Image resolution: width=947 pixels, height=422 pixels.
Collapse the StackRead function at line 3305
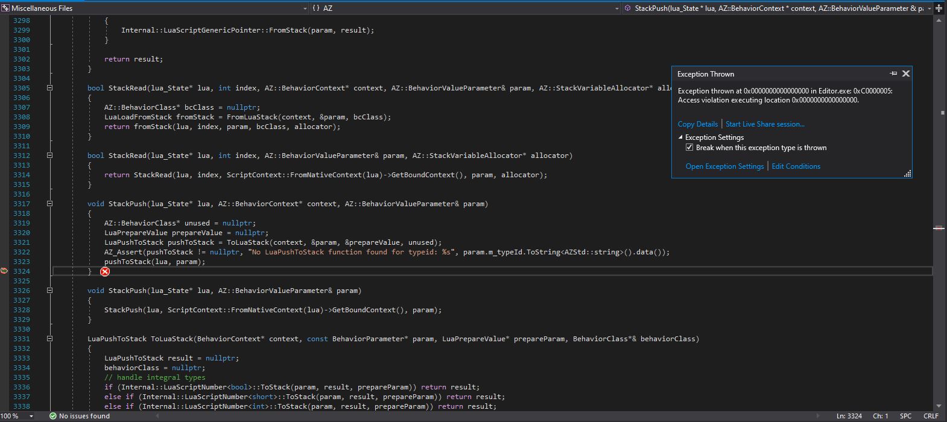(x=50, y=88)
